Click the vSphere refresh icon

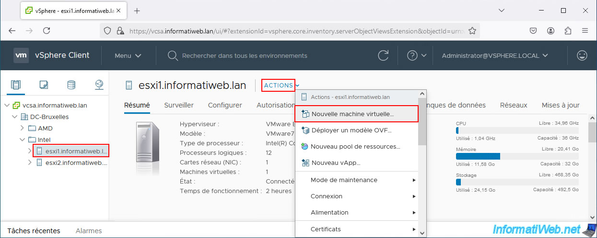tap(383, 55)
